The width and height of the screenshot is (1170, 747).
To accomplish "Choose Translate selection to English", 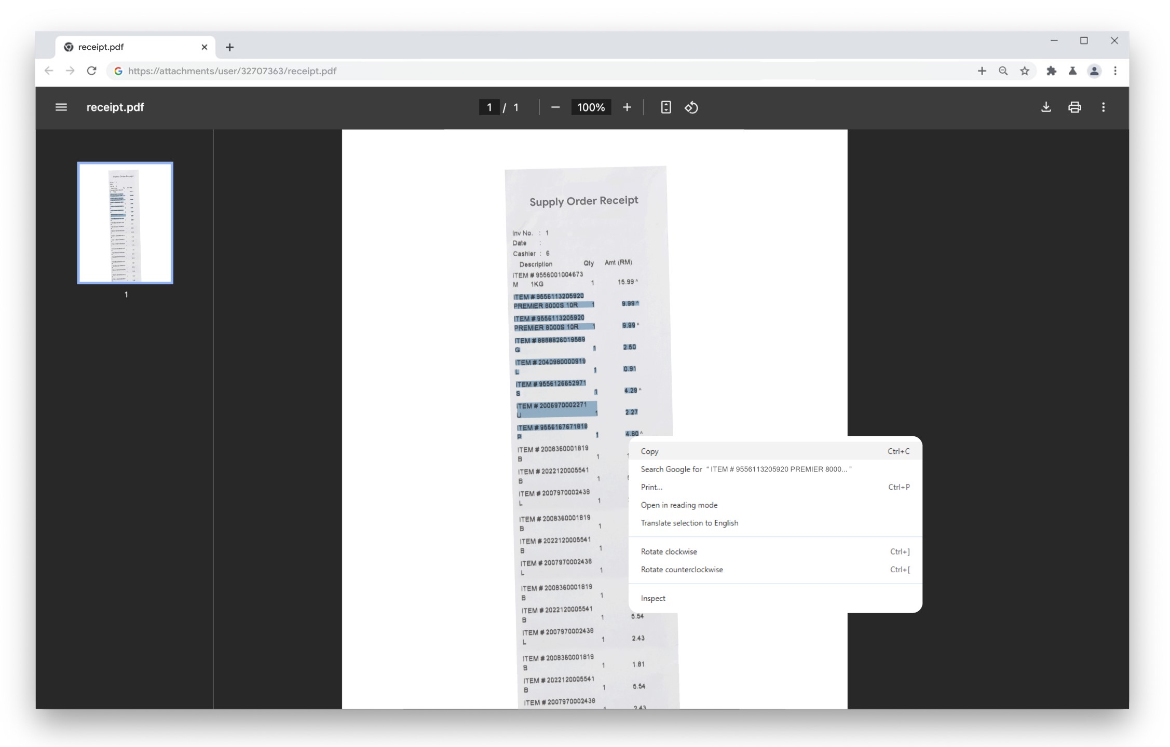I will pos(689,523).
